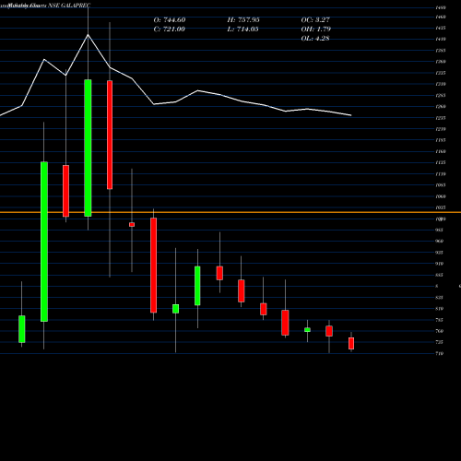
Task: Click the 1035 price axis label
Action: pyautogui.click(x=441, y=207)
